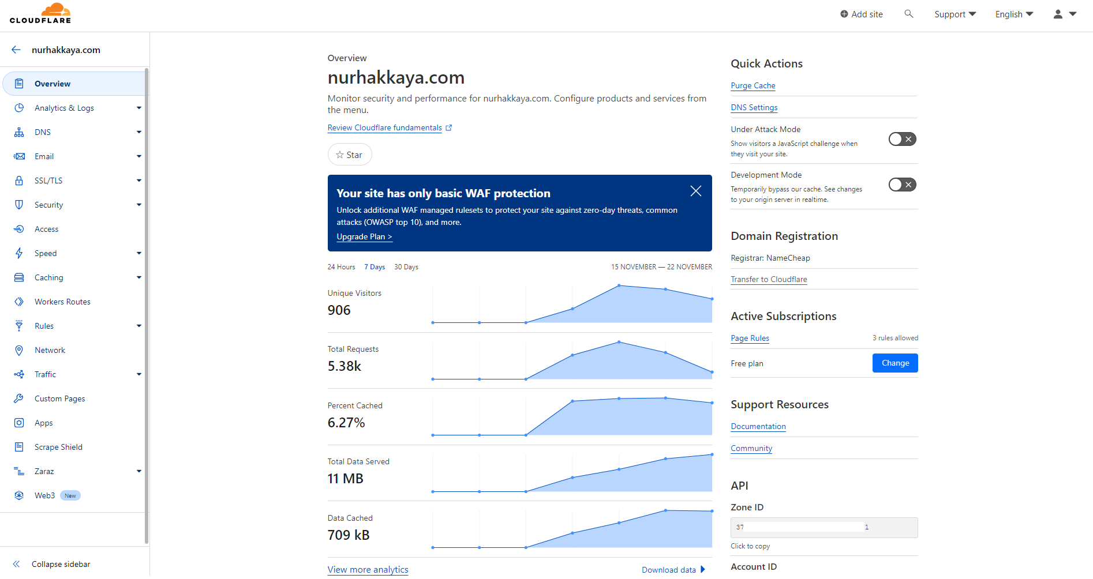This screenshot has height=579, width=1093.
Task: Expand the Caching menu arrow
Action: coord(139,277)
